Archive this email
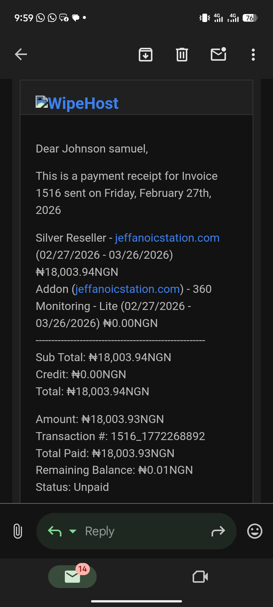 (146, 55)
